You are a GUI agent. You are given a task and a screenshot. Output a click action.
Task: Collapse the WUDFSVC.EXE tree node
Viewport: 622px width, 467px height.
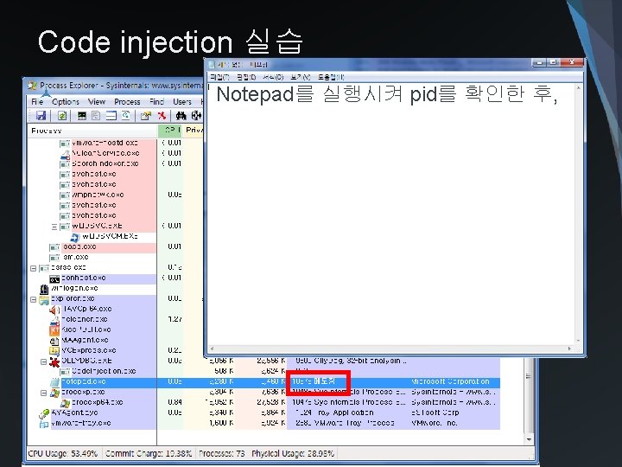54,227
